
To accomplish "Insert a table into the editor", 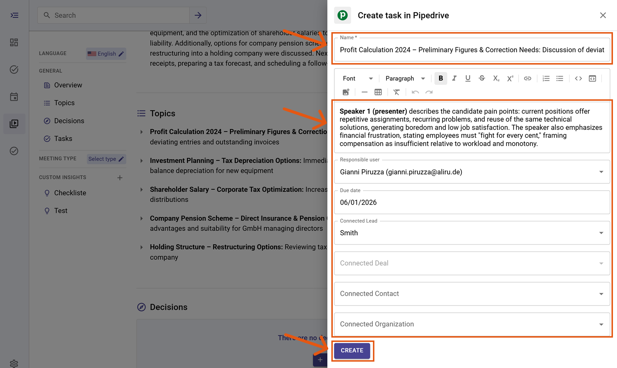I will coord(378,92).
